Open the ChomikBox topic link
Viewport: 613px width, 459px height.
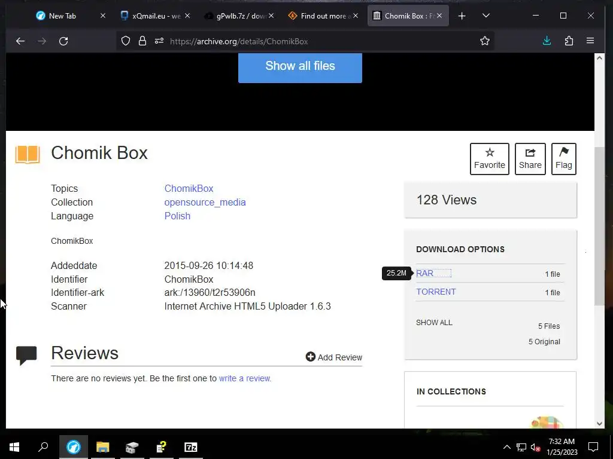tap(189, 188)
